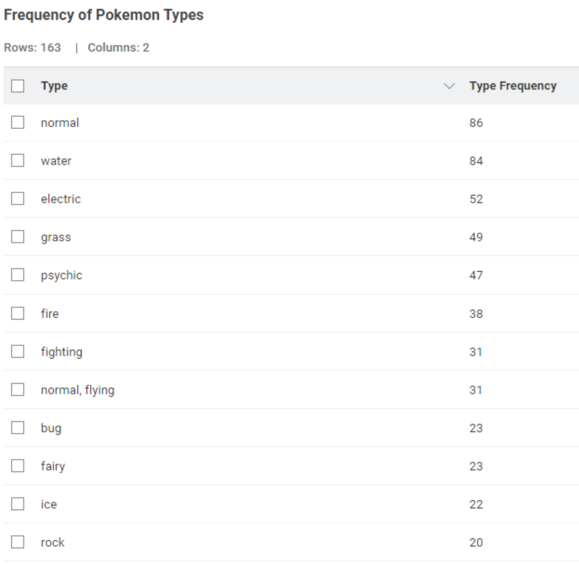Click the Type column header
The width and height of the screenshot is (579, 567).
point(54,86)
